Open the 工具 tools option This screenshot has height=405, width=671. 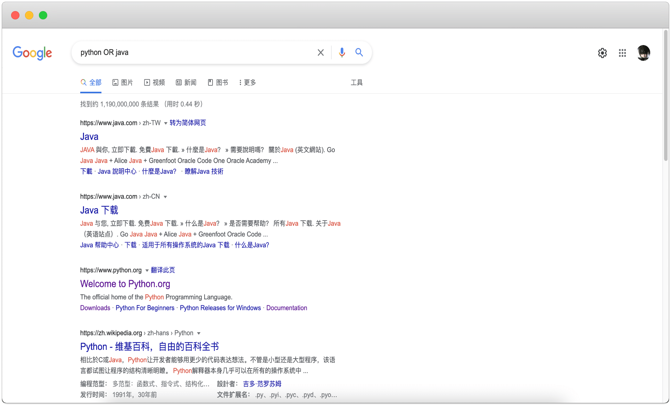click(x=357, y=83)
